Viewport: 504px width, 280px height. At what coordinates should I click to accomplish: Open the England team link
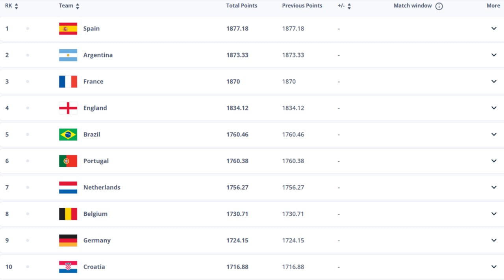pyautogui.click(x=95, y=108)
